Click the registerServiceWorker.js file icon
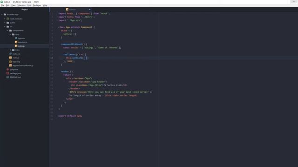This screenshot has width=298, height=167. click(x=10, y=65)
